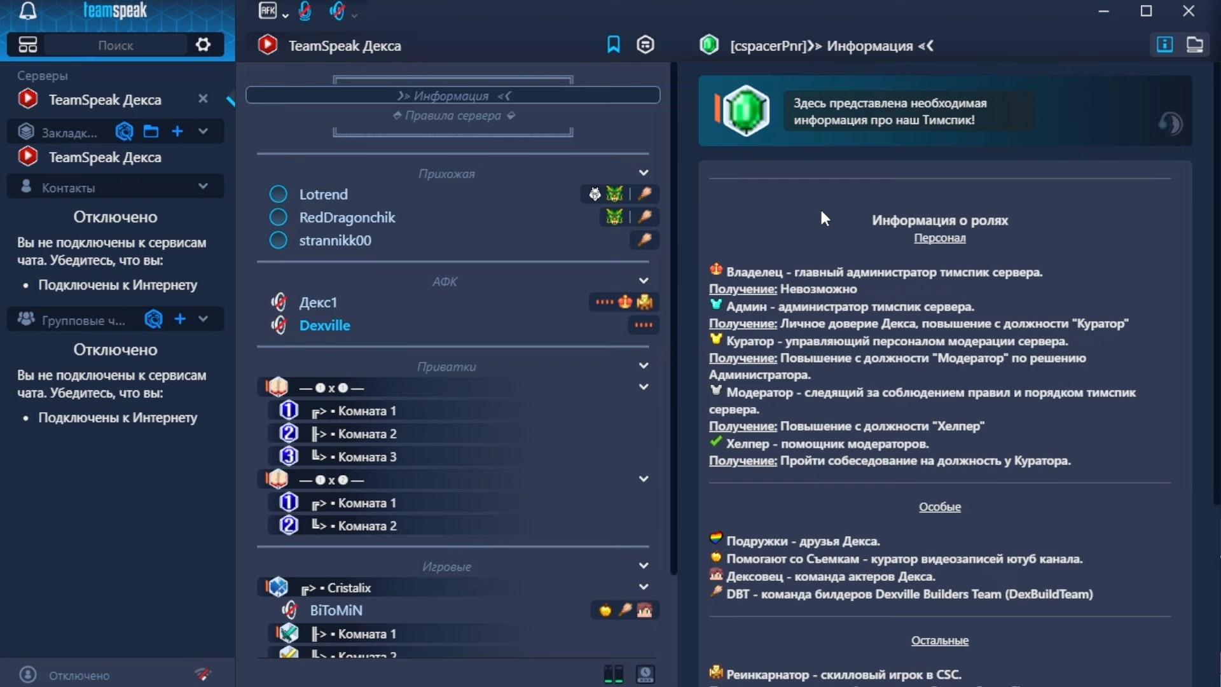The width and height of the screenshot is (1221, 687).
Task: Open the Cristalix channel
Action: click(348, 588)
